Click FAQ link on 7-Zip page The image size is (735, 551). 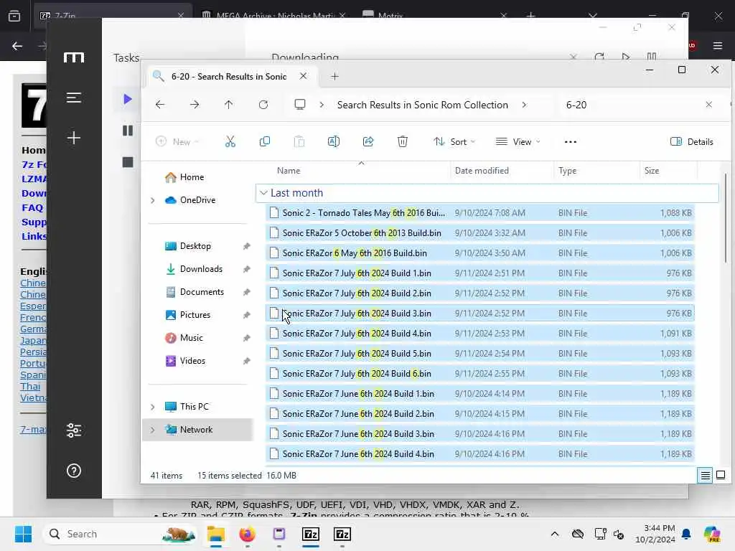32,207
